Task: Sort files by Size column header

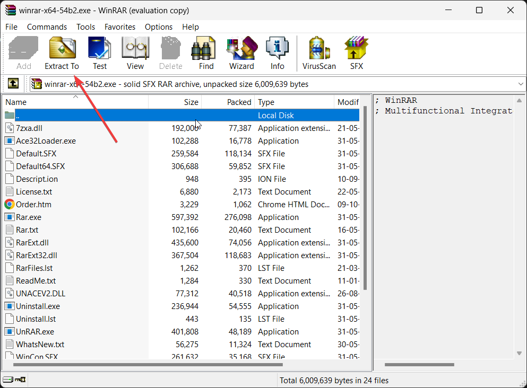Action: (175, 102)
